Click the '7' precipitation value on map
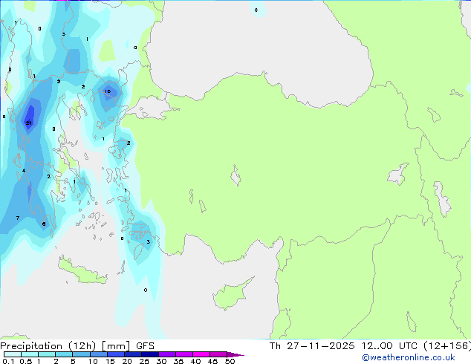This screenshot has width=471, height=364. click(x=18, y=218)
